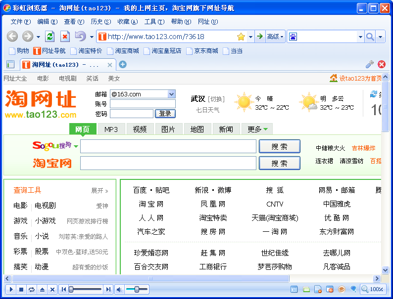The image size is (393, 299).
Task: Click the stop button in media bar
Action: click(21, 290)
